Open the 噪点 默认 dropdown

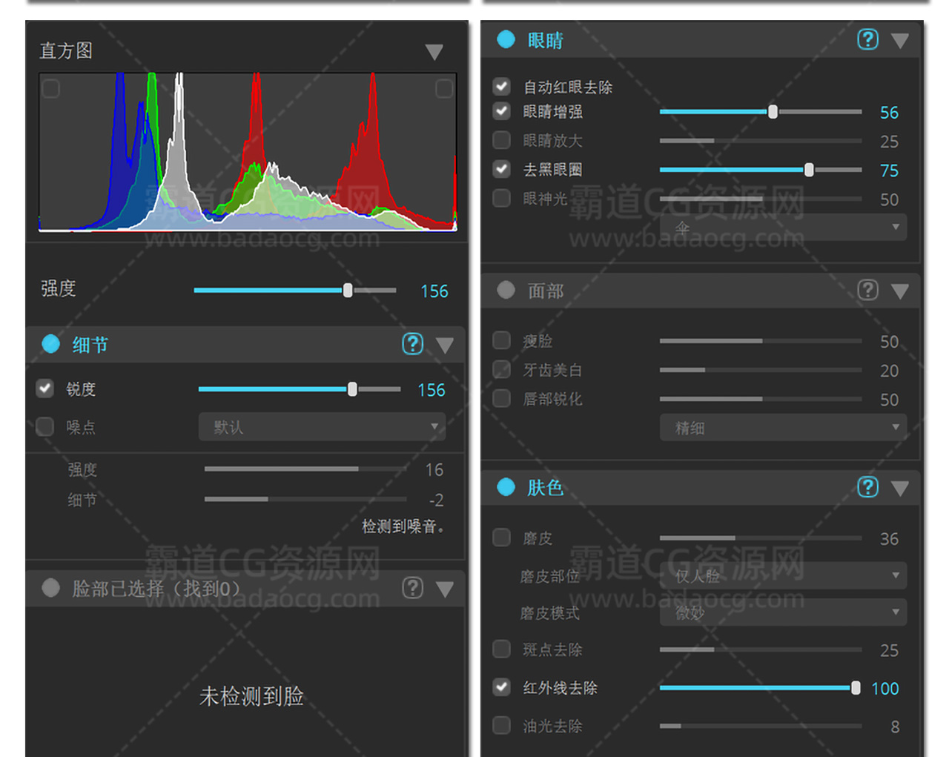pyautogui.click(x=322, y=427)
